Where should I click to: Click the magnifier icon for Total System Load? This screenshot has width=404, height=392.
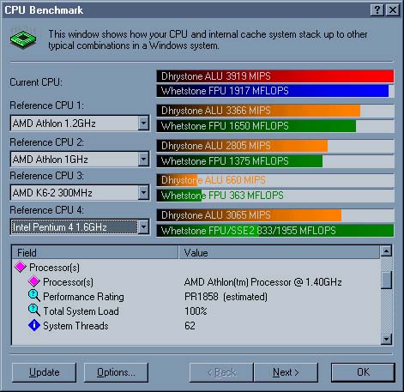click(x=34, y=311)
